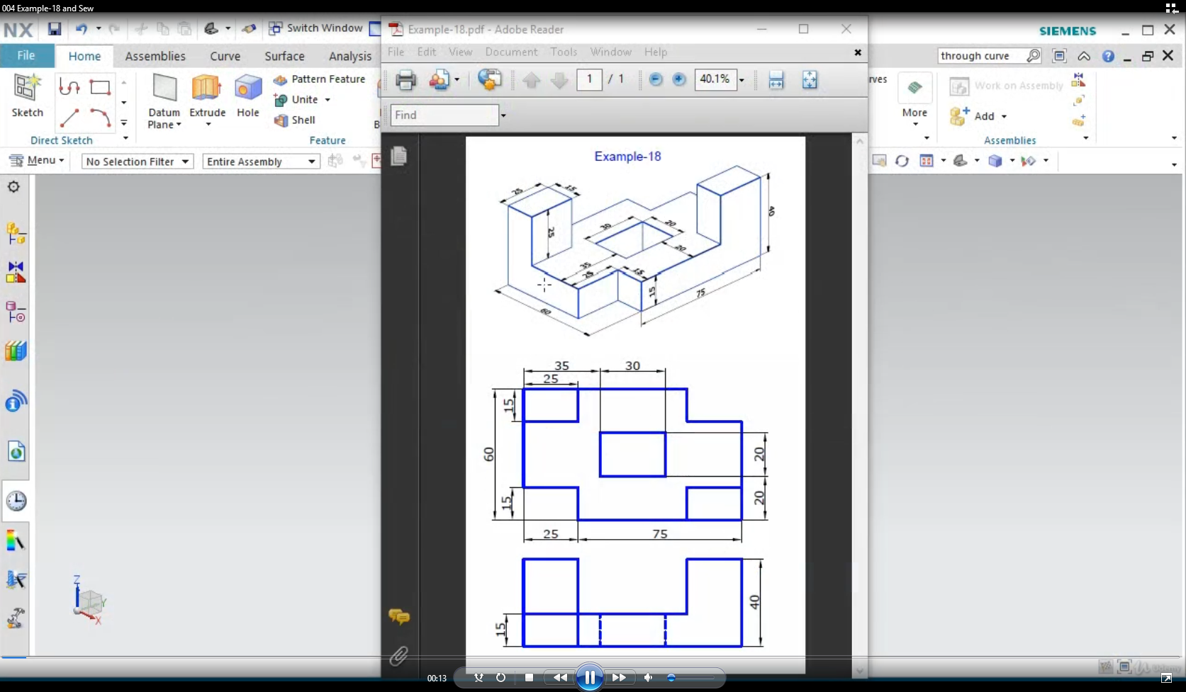Pause the video playback
This screenshot has height=692, width=1186.
(589, 678)
